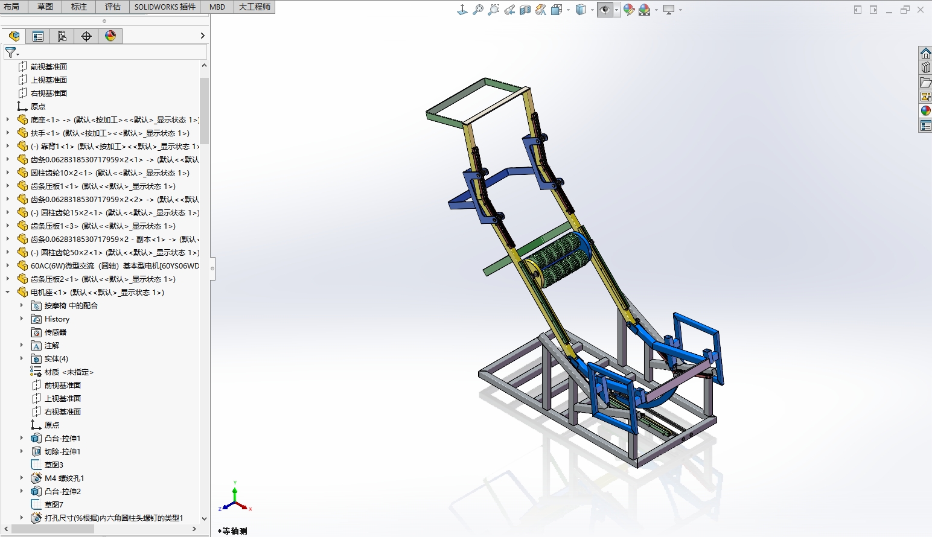Viewport: 932px width, 537px height.
Task: Open the Custom Properties task pane icon
Action: pyautogui.click(x=925, y=126)
